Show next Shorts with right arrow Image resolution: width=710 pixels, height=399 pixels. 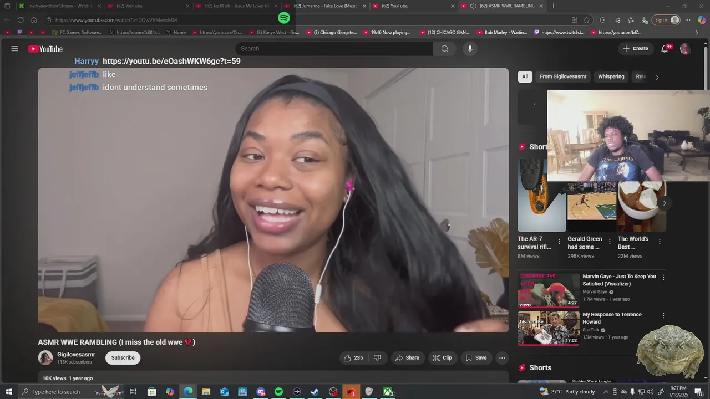point(665,203)
